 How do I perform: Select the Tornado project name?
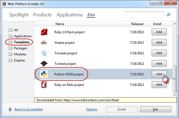point(66,53)
